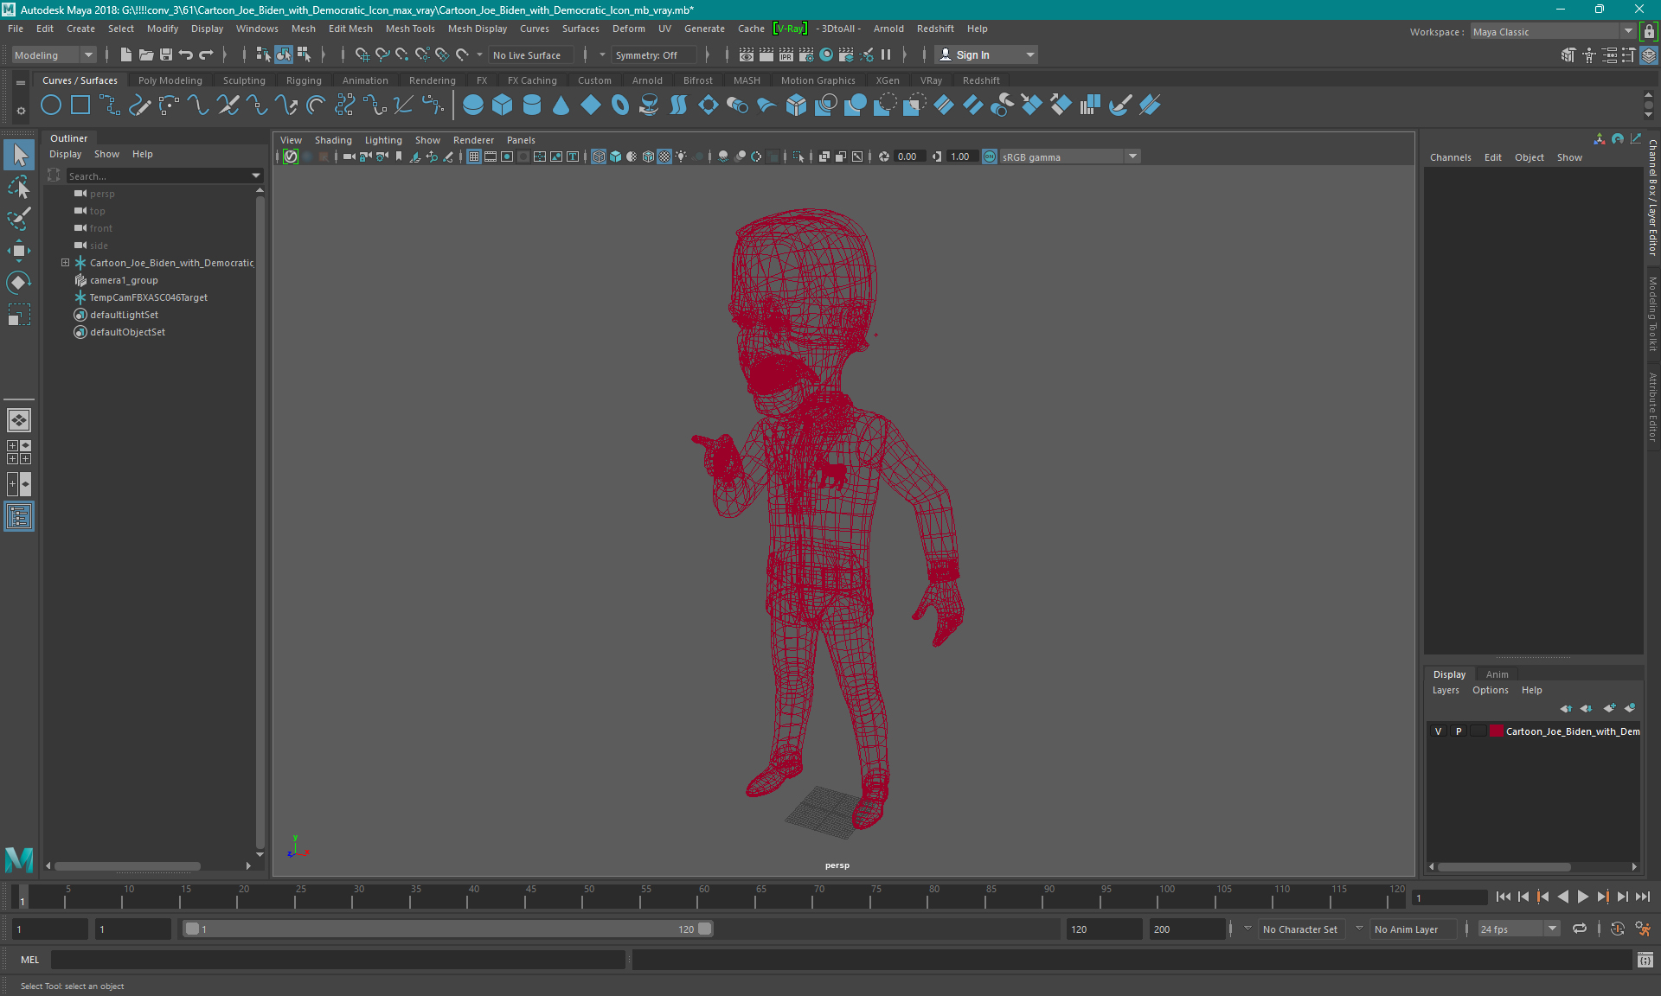Viewport: 1661px width, 996px height.
Task: Choose the Rotate tool in toolbox
Action: tap(18, 283)
